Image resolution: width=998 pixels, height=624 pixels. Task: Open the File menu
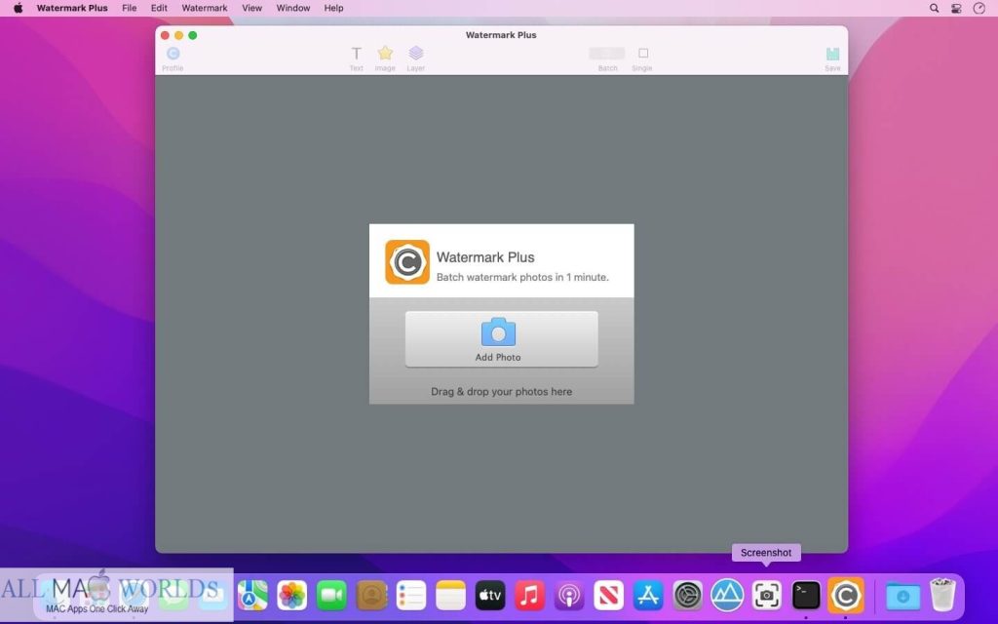click(x=130, y=8)
